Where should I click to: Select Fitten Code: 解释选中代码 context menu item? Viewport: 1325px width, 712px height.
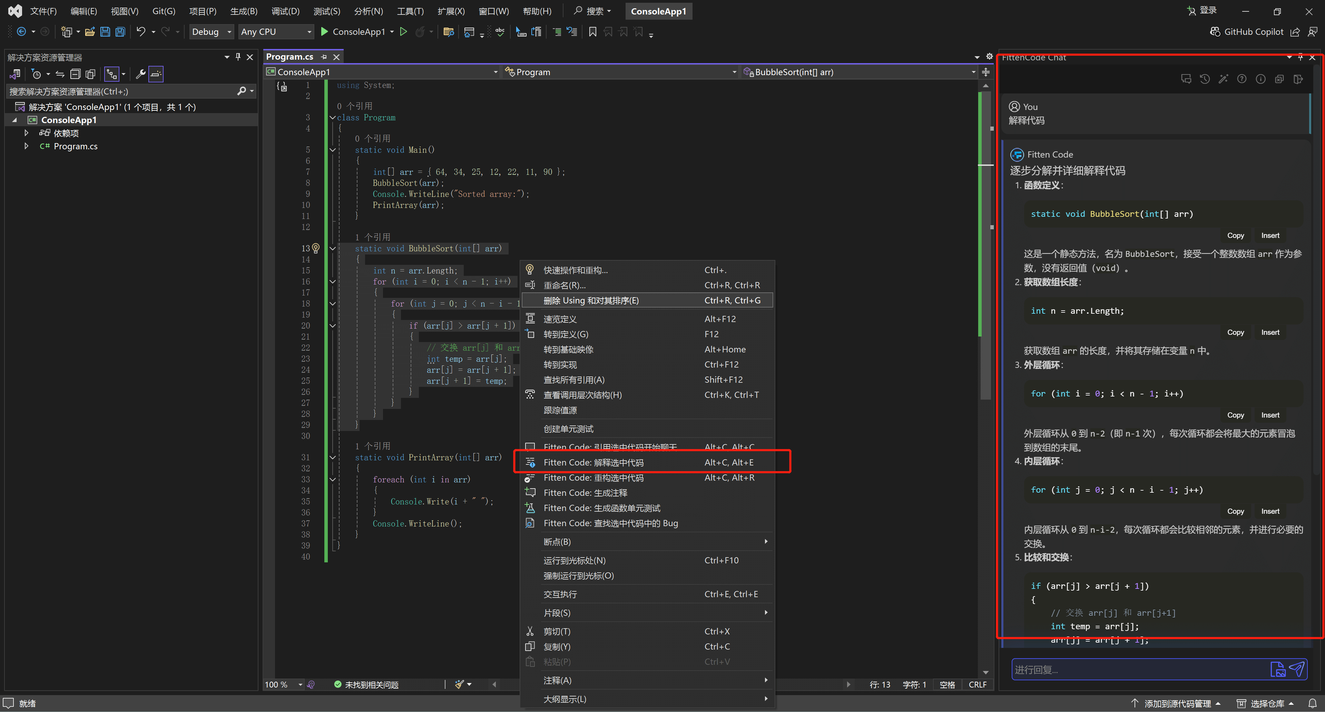point(593,462)
